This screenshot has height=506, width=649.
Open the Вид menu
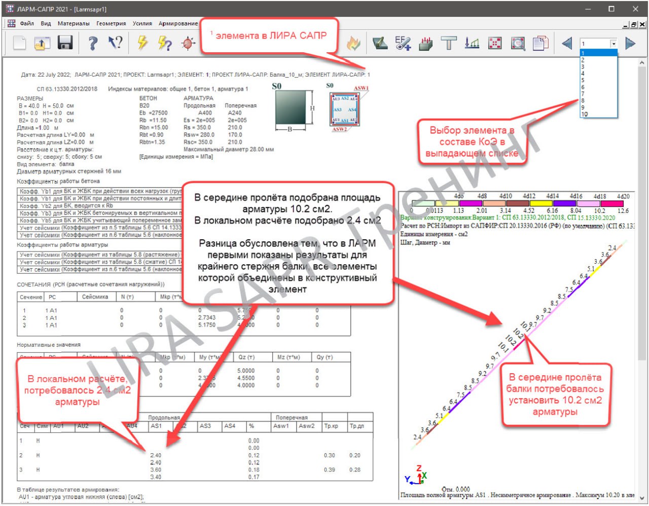click(x=46, y=23)
